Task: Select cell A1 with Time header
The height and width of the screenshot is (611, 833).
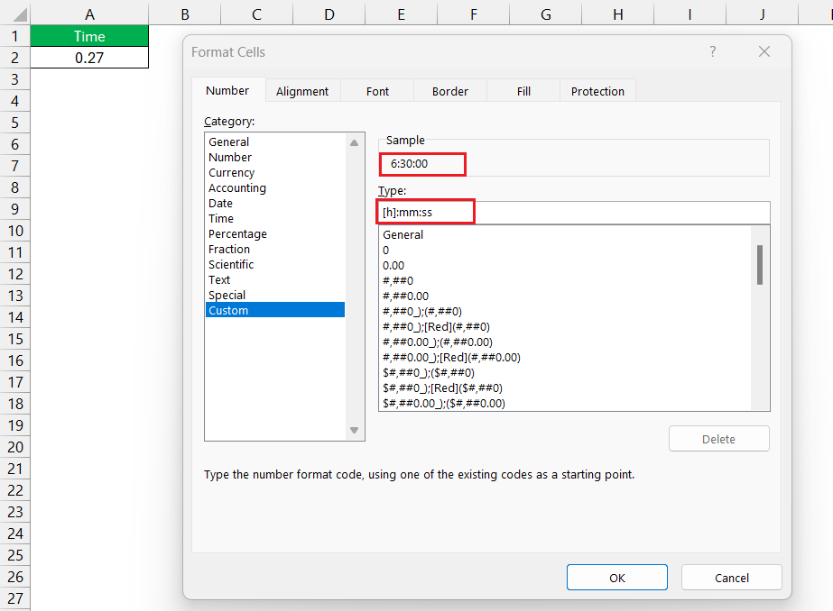Action: click(x=89, y=36)
